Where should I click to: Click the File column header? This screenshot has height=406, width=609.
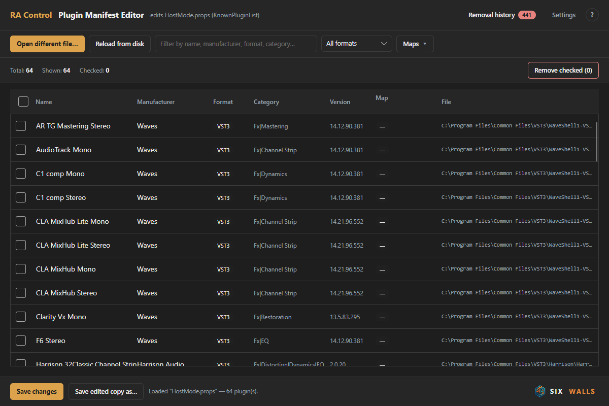(x=446, y=102)
